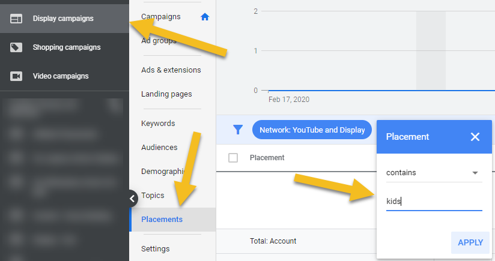Open the Topics section
This screenshot has width=495, height=261.
(153, 196)
